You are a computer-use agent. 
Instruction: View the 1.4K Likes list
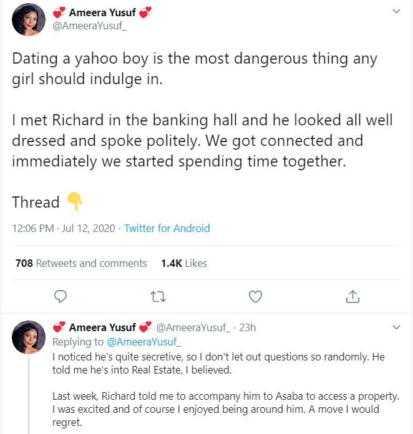pos(183,263)
